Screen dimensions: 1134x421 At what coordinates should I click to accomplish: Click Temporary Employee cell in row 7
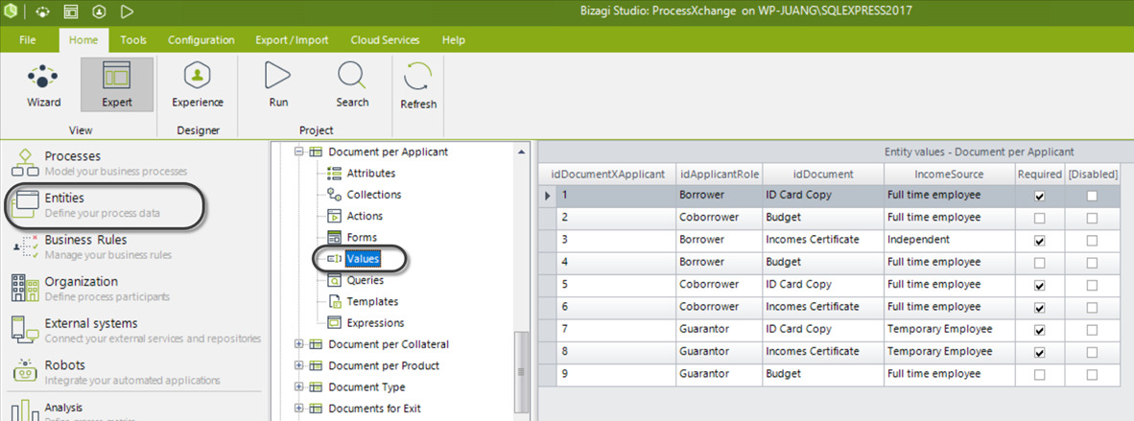pyautogui.click(x=949, y=331)
